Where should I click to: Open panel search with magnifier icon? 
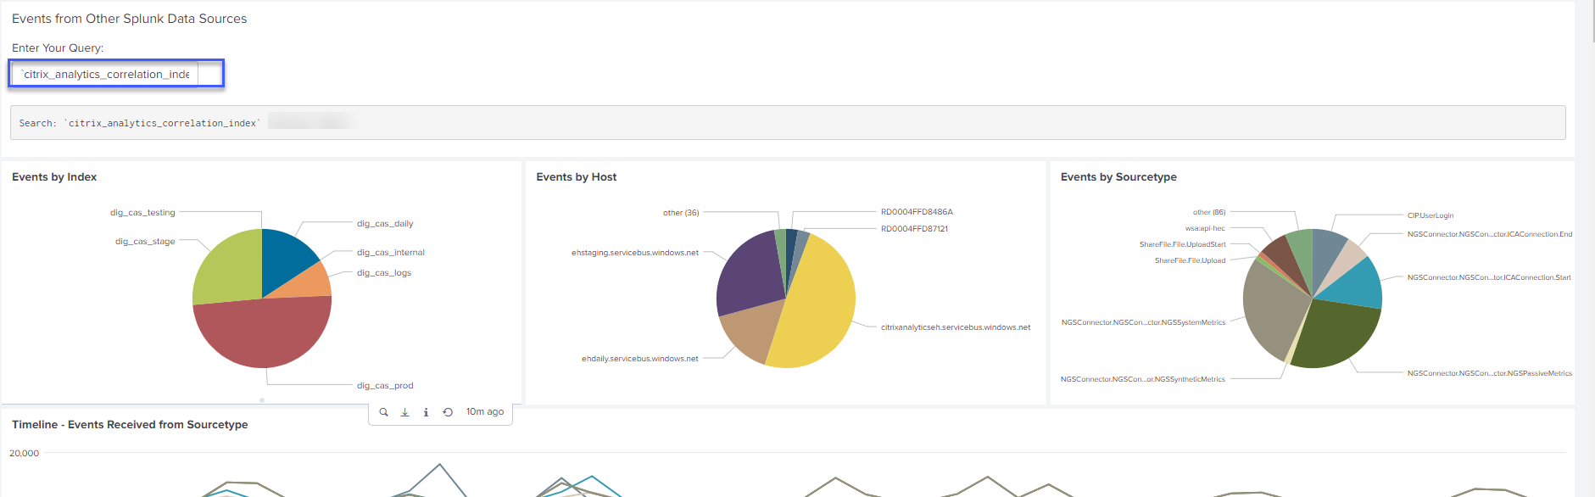pyautogui.click(x=383, y=412)
